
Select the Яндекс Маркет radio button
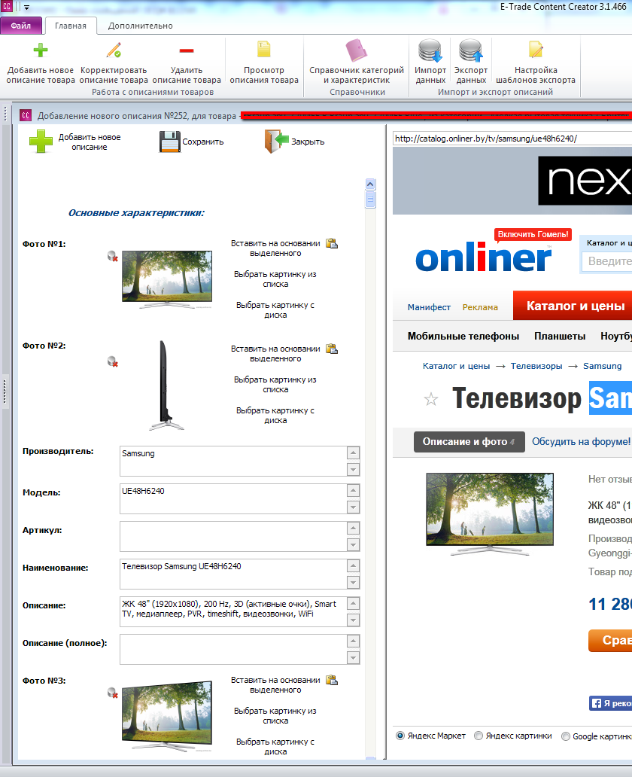[400, 736]
